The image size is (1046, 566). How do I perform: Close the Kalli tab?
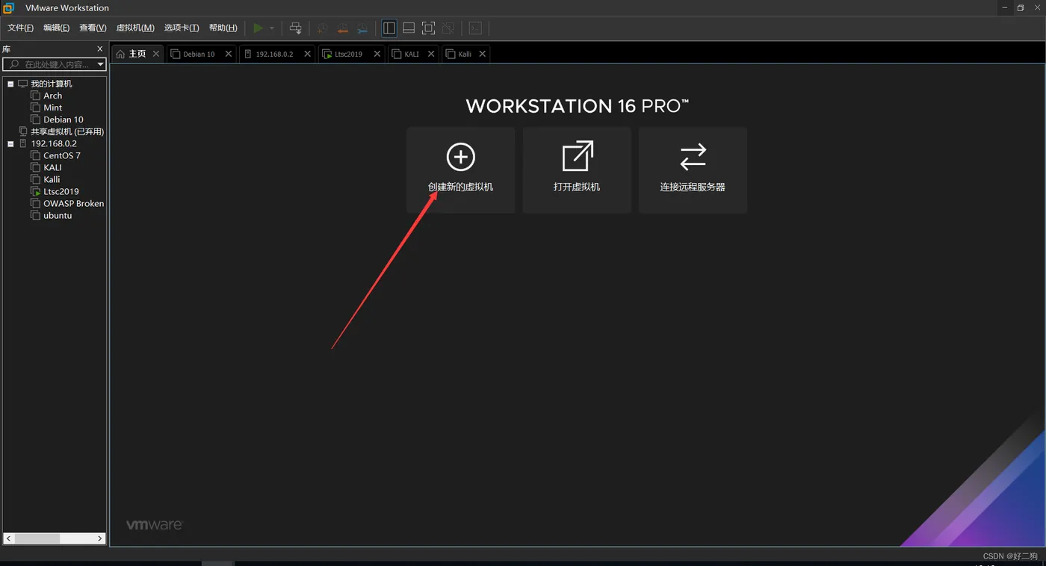(483, 54)
